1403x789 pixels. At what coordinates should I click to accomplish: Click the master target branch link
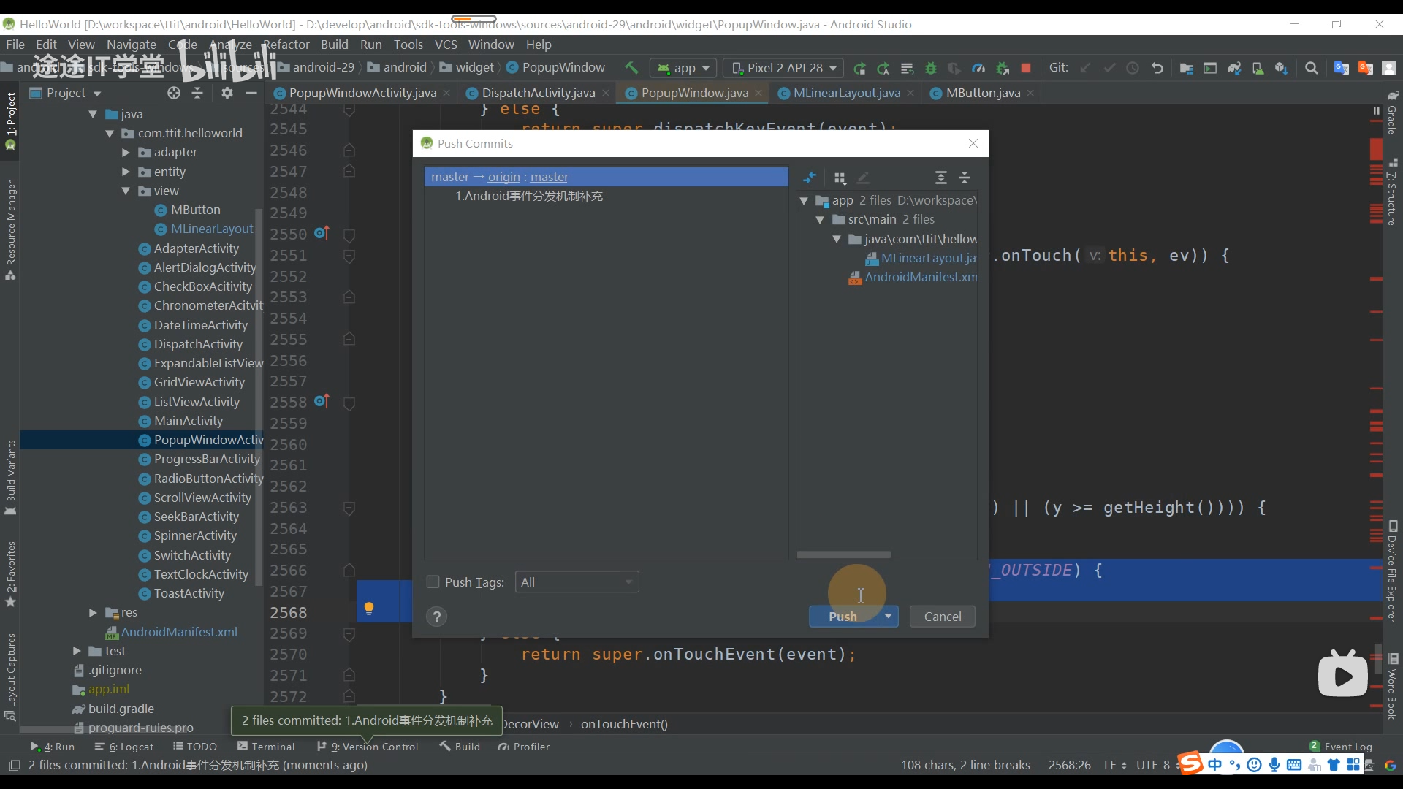[549, 177]
